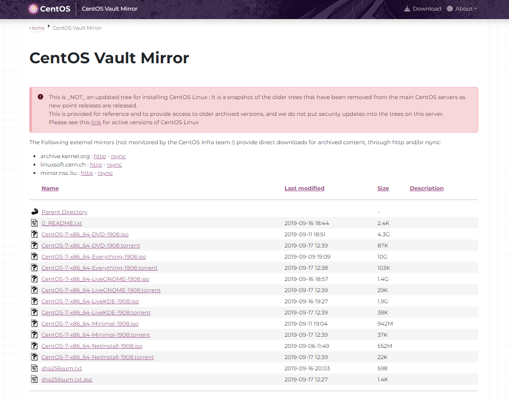The image size is (509, 400).
Task: Click the red warning alert icon
Action: [x=40, y=97]
